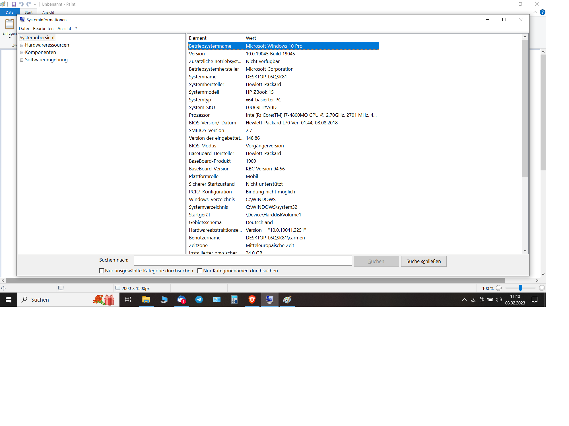Open File Explorer from the taskbar

(x=146, y=300)
